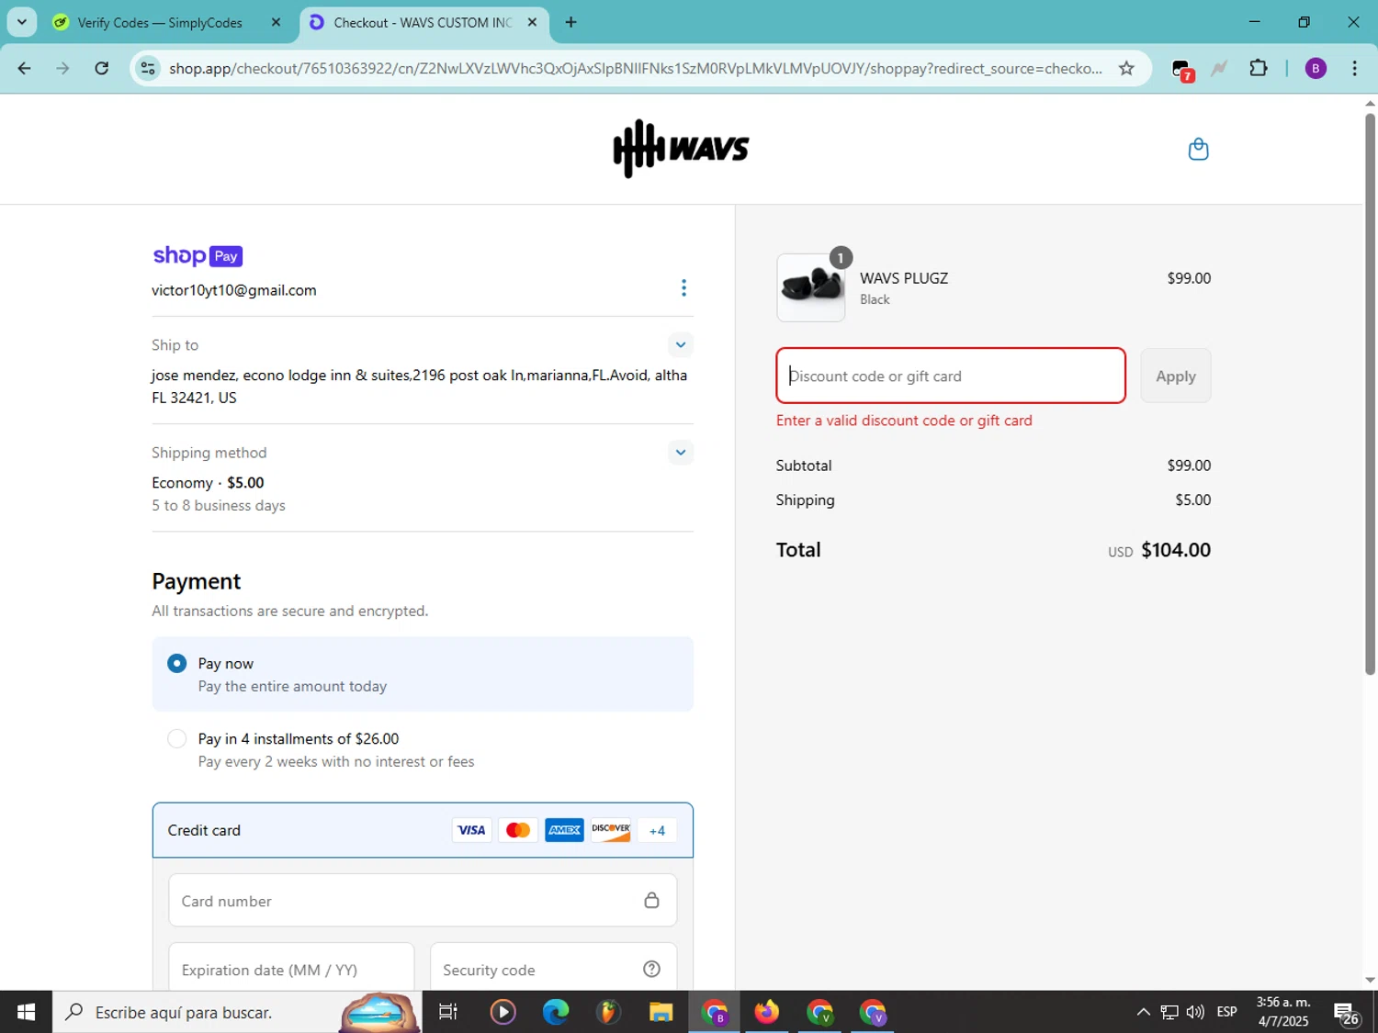1378x1033 pixels.
Task: Select the Credit card payment method
Action: coord(423,830)
